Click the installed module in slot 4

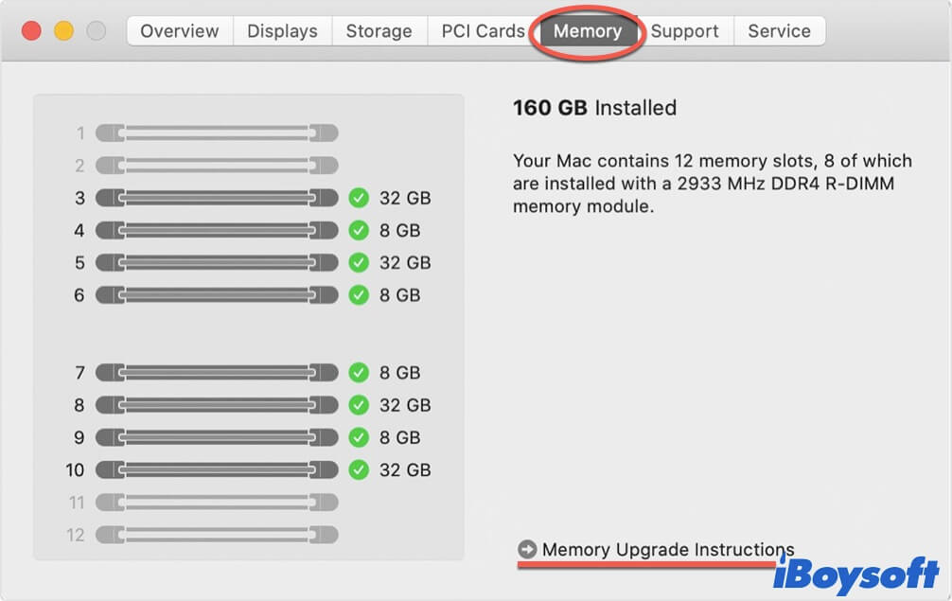point(217,231)
